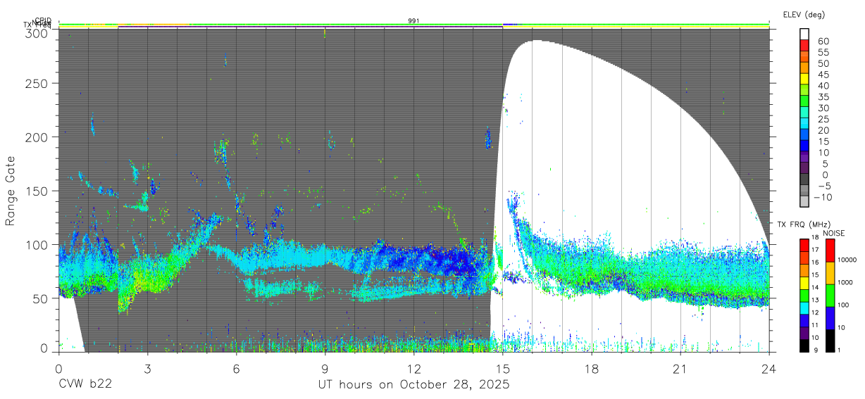Click the white top segment of ELEV color bar
Viewport: 865px width, 399px height.
(805, 34)
